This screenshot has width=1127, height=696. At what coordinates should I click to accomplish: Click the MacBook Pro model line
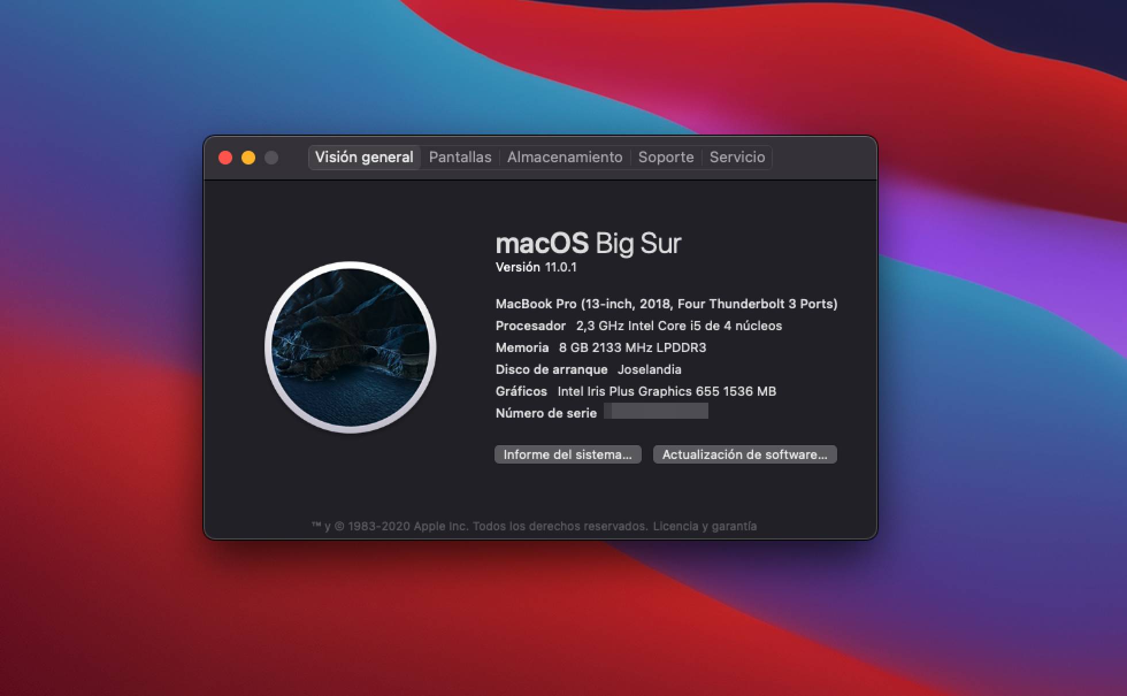666,304
